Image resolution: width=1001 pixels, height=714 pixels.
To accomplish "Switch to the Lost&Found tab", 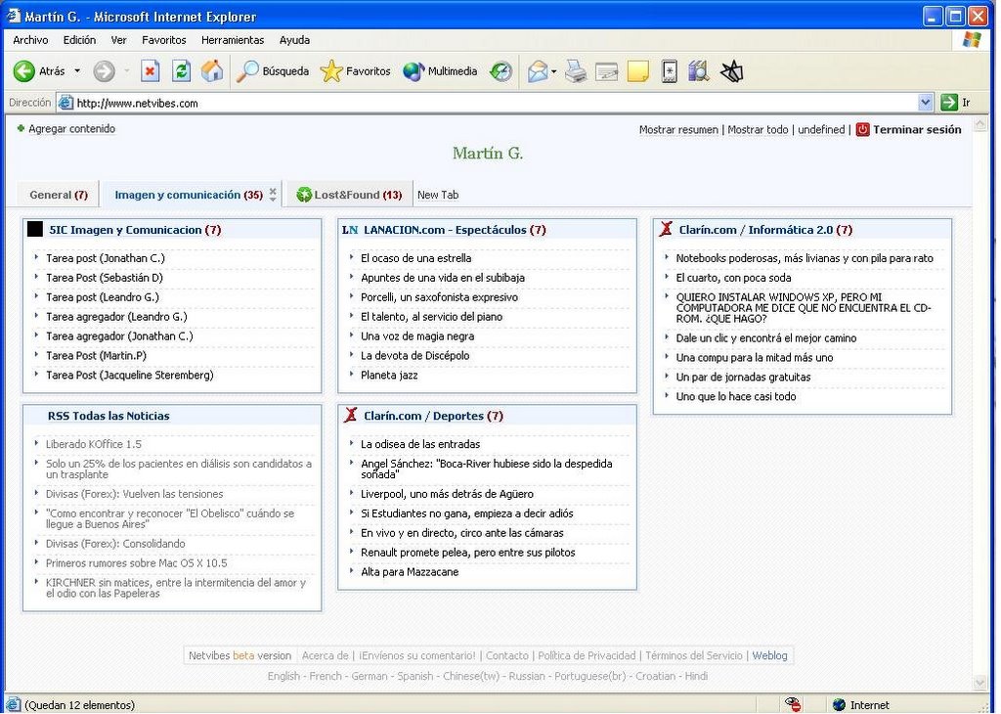I will click(351, 195).
